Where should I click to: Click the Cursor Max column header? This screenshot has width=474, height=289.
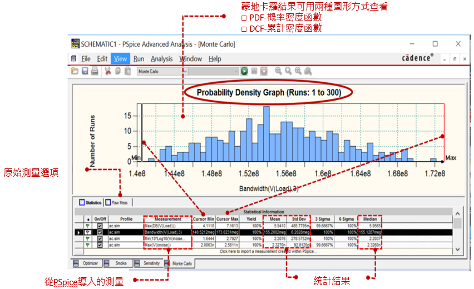(x=228, y=219)
